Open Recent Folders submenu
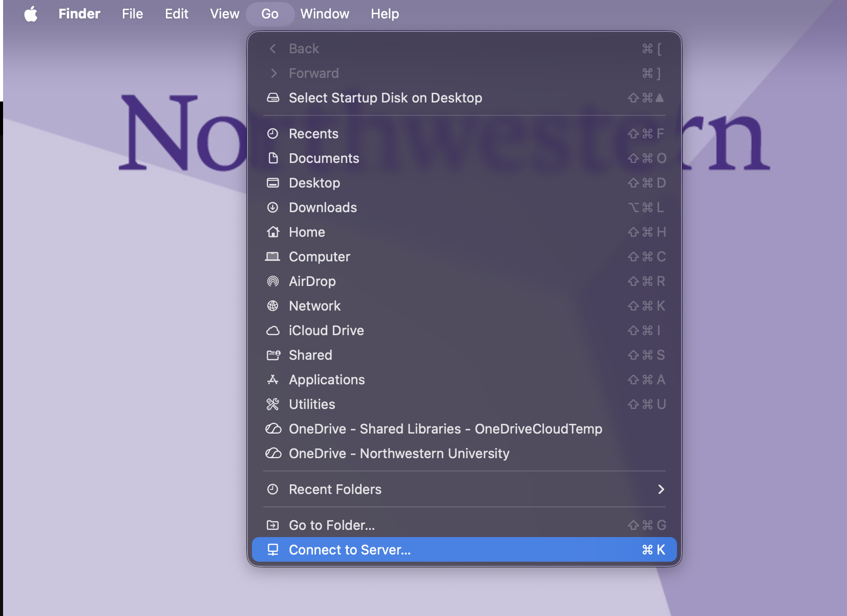The height and width of the screenshot is (616, 847). pyautogui.click(x=335, y=489)
